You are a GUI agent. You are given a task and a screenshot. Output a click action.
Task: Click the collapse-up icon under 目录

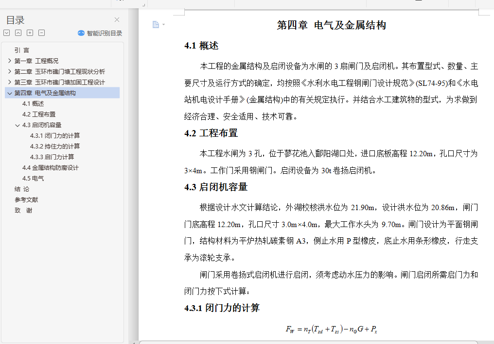tap(18, 33)
